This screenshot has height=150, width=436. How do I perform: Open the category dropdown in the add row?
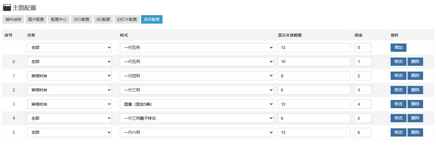pyautogui.click(x=69, y=47)
